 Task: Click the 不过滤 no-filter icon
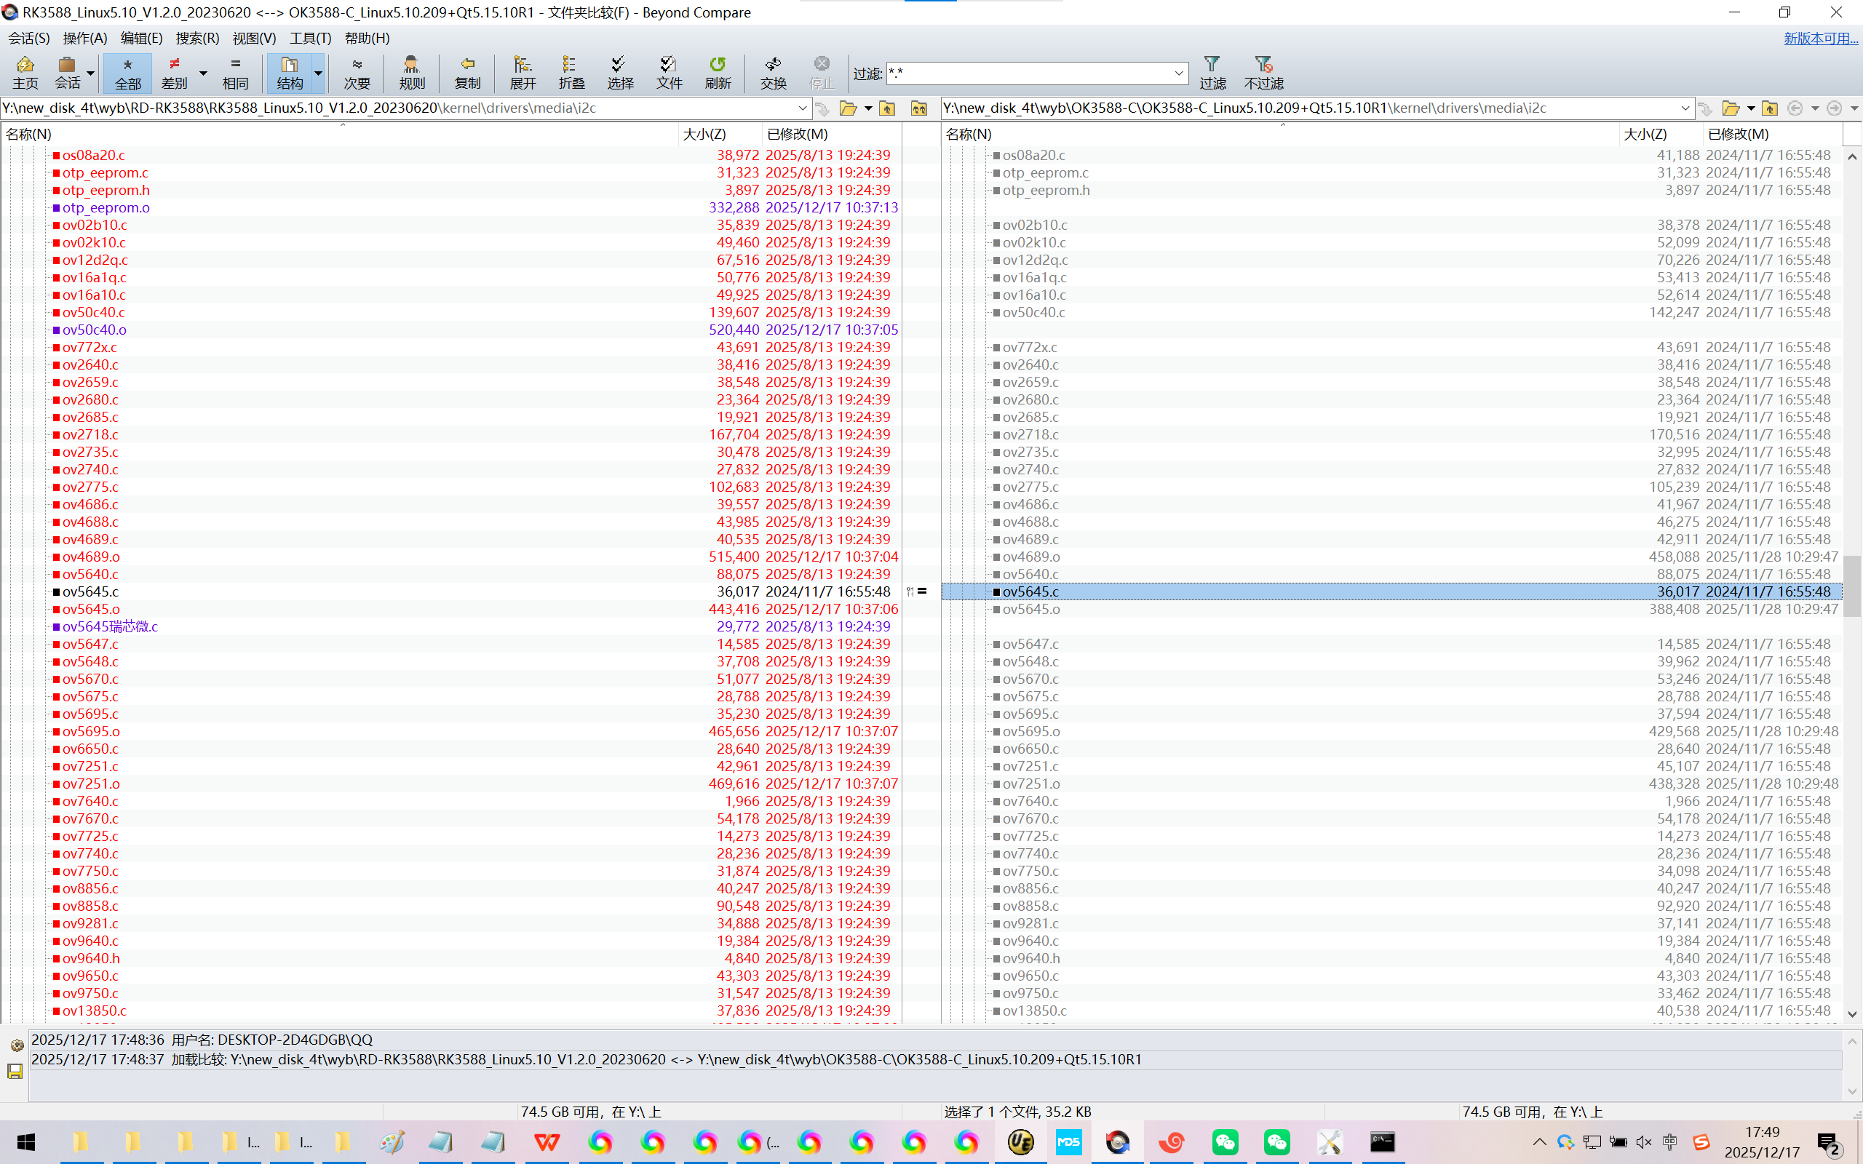(x=1263, y=72)
